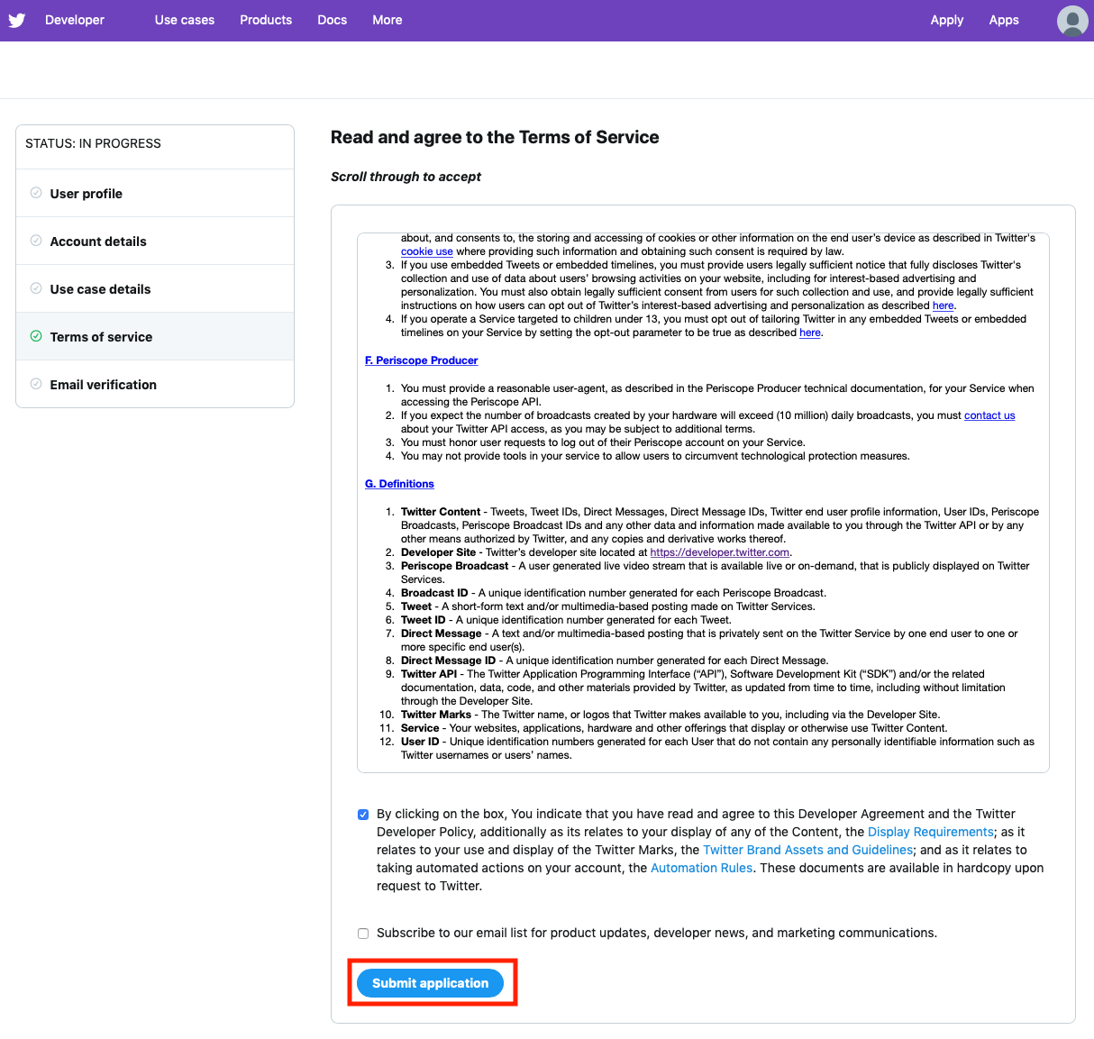1094x1039 pixels.
Task: Click the 'Developer Site' definition term
Action: pyautogui.click(x=439, y=552)
